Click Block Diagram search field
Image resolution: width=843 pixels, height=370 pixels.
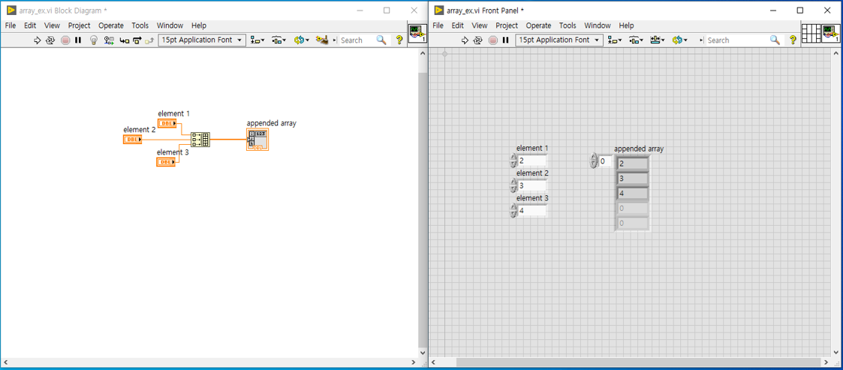tap(357, 40)
